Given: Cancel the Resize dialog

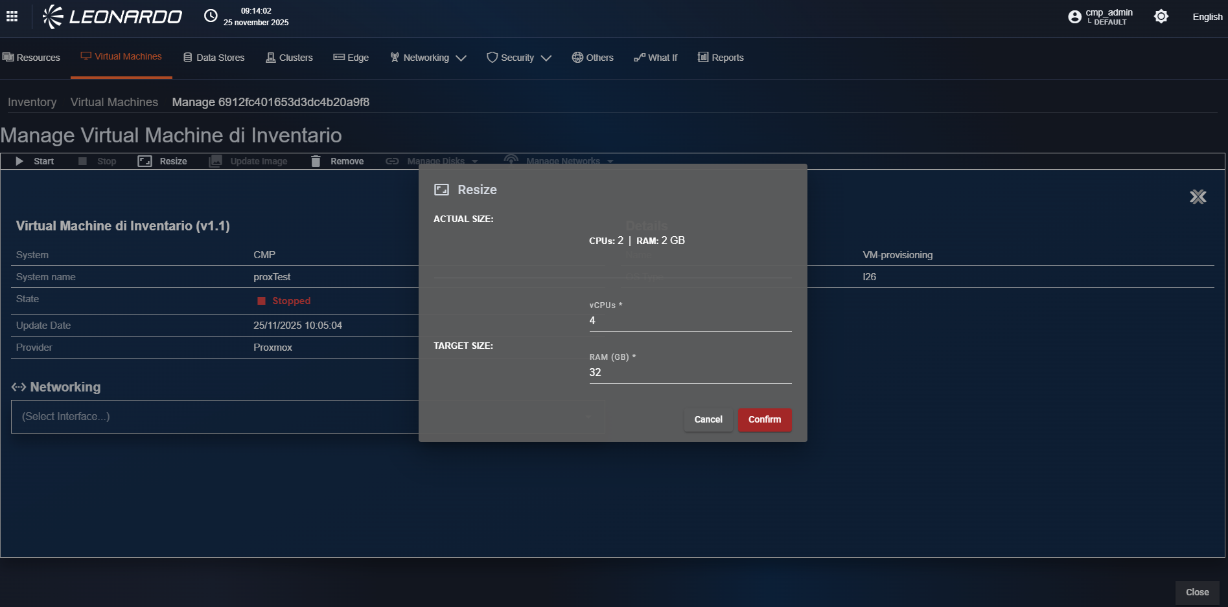Looking at the screenshot, I should (x=708, y=419).
